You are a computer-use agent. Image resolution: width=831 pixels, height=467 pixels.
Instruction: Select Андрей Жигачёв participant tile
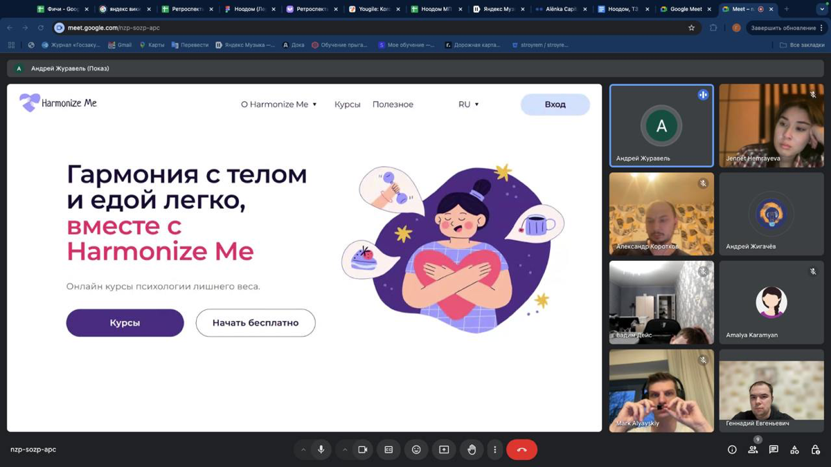pos(771,214)
